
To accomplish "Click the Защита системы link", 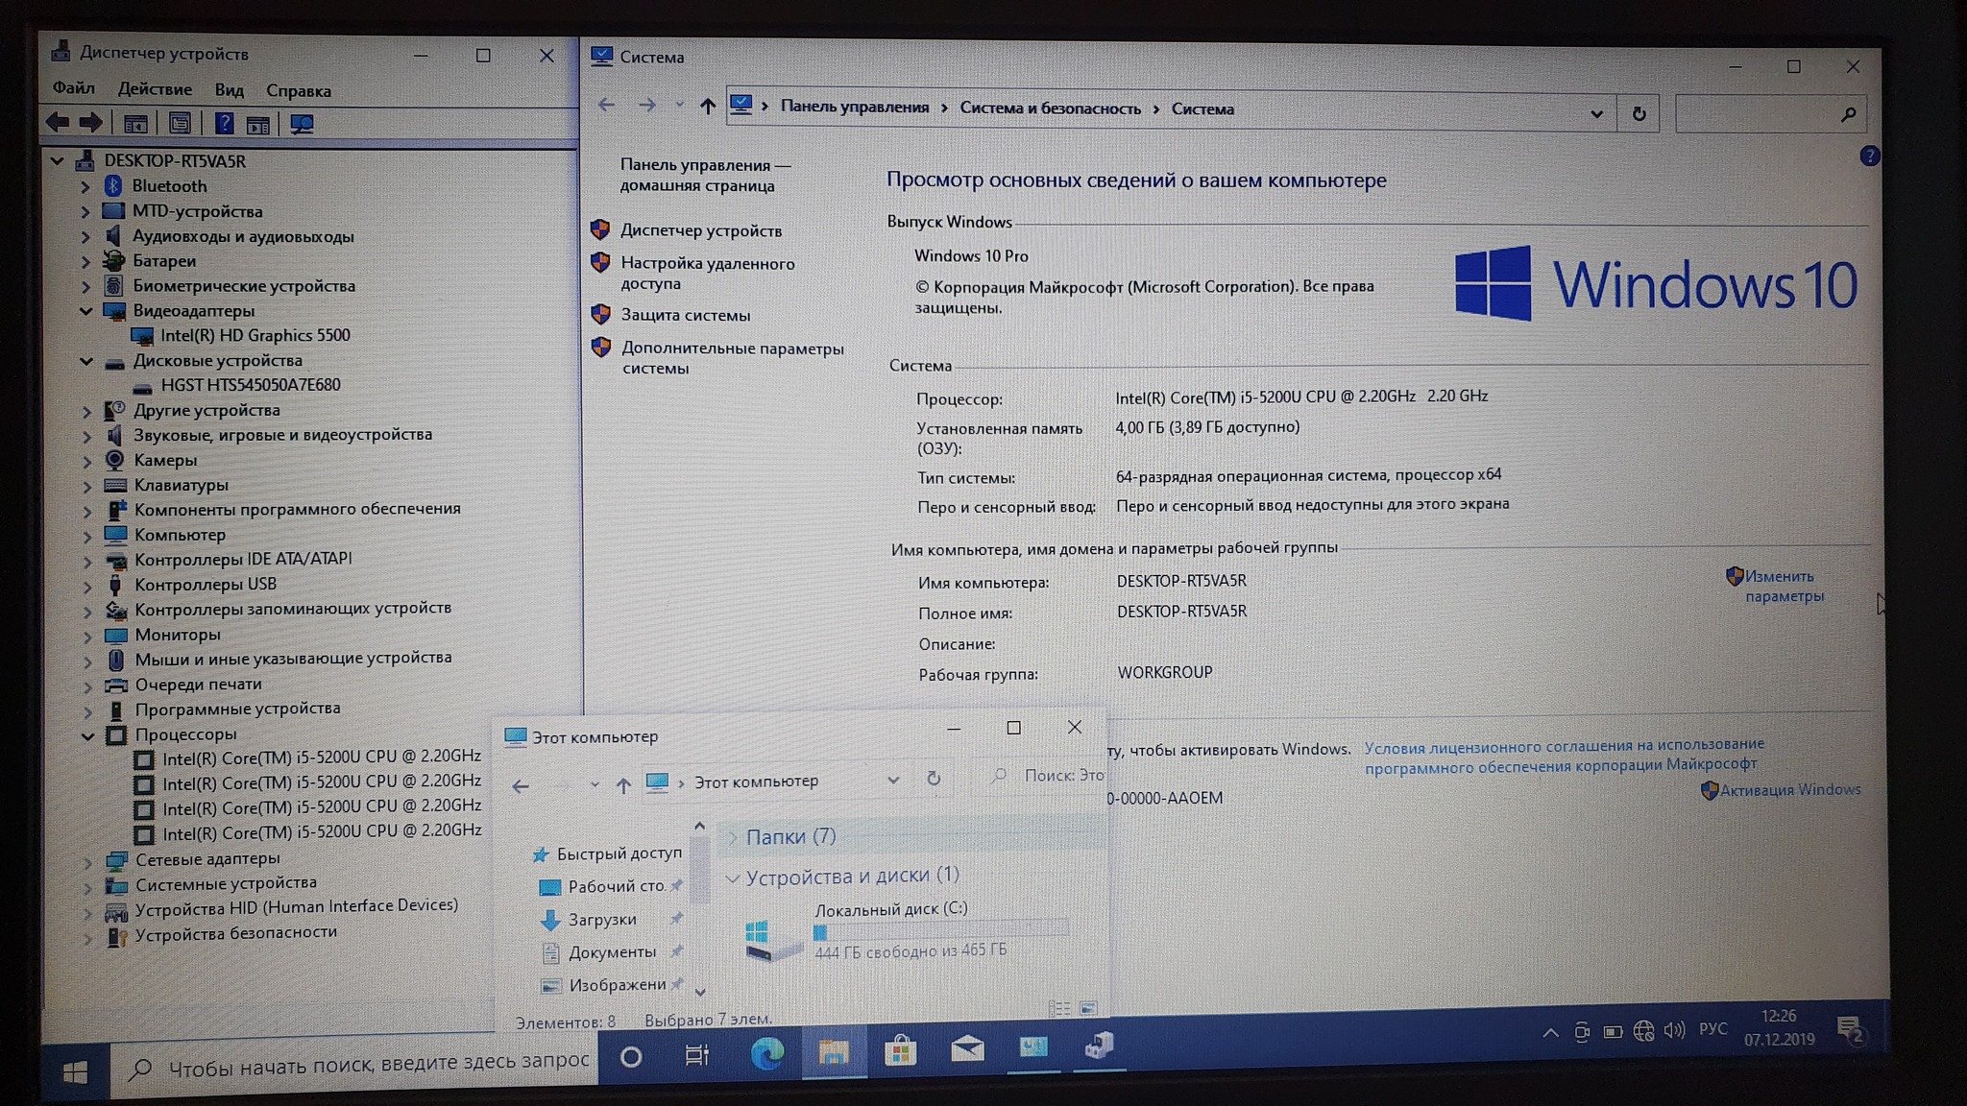I will [685, 315].
